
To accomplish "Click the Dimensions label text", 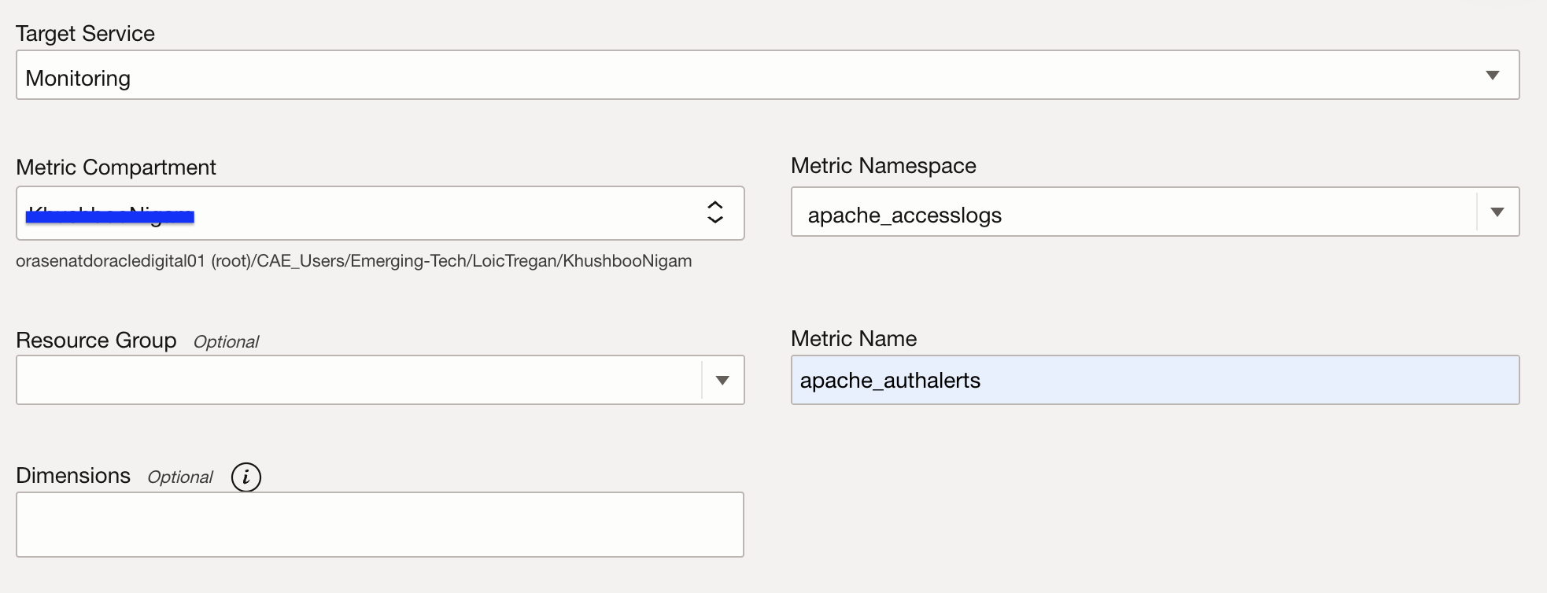I will pos(73,475).
